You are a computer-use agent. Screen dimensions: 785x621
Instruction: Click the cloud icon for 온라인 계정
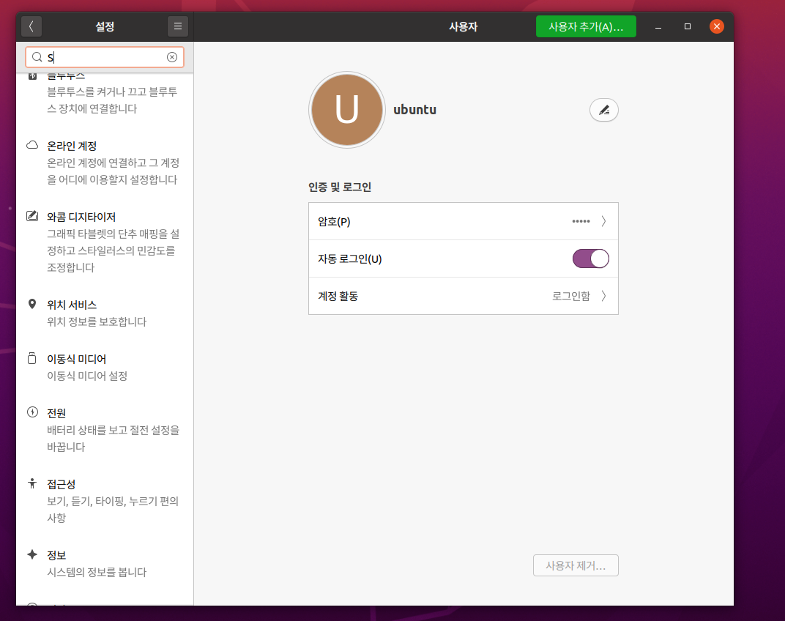(x=32, y=145)
